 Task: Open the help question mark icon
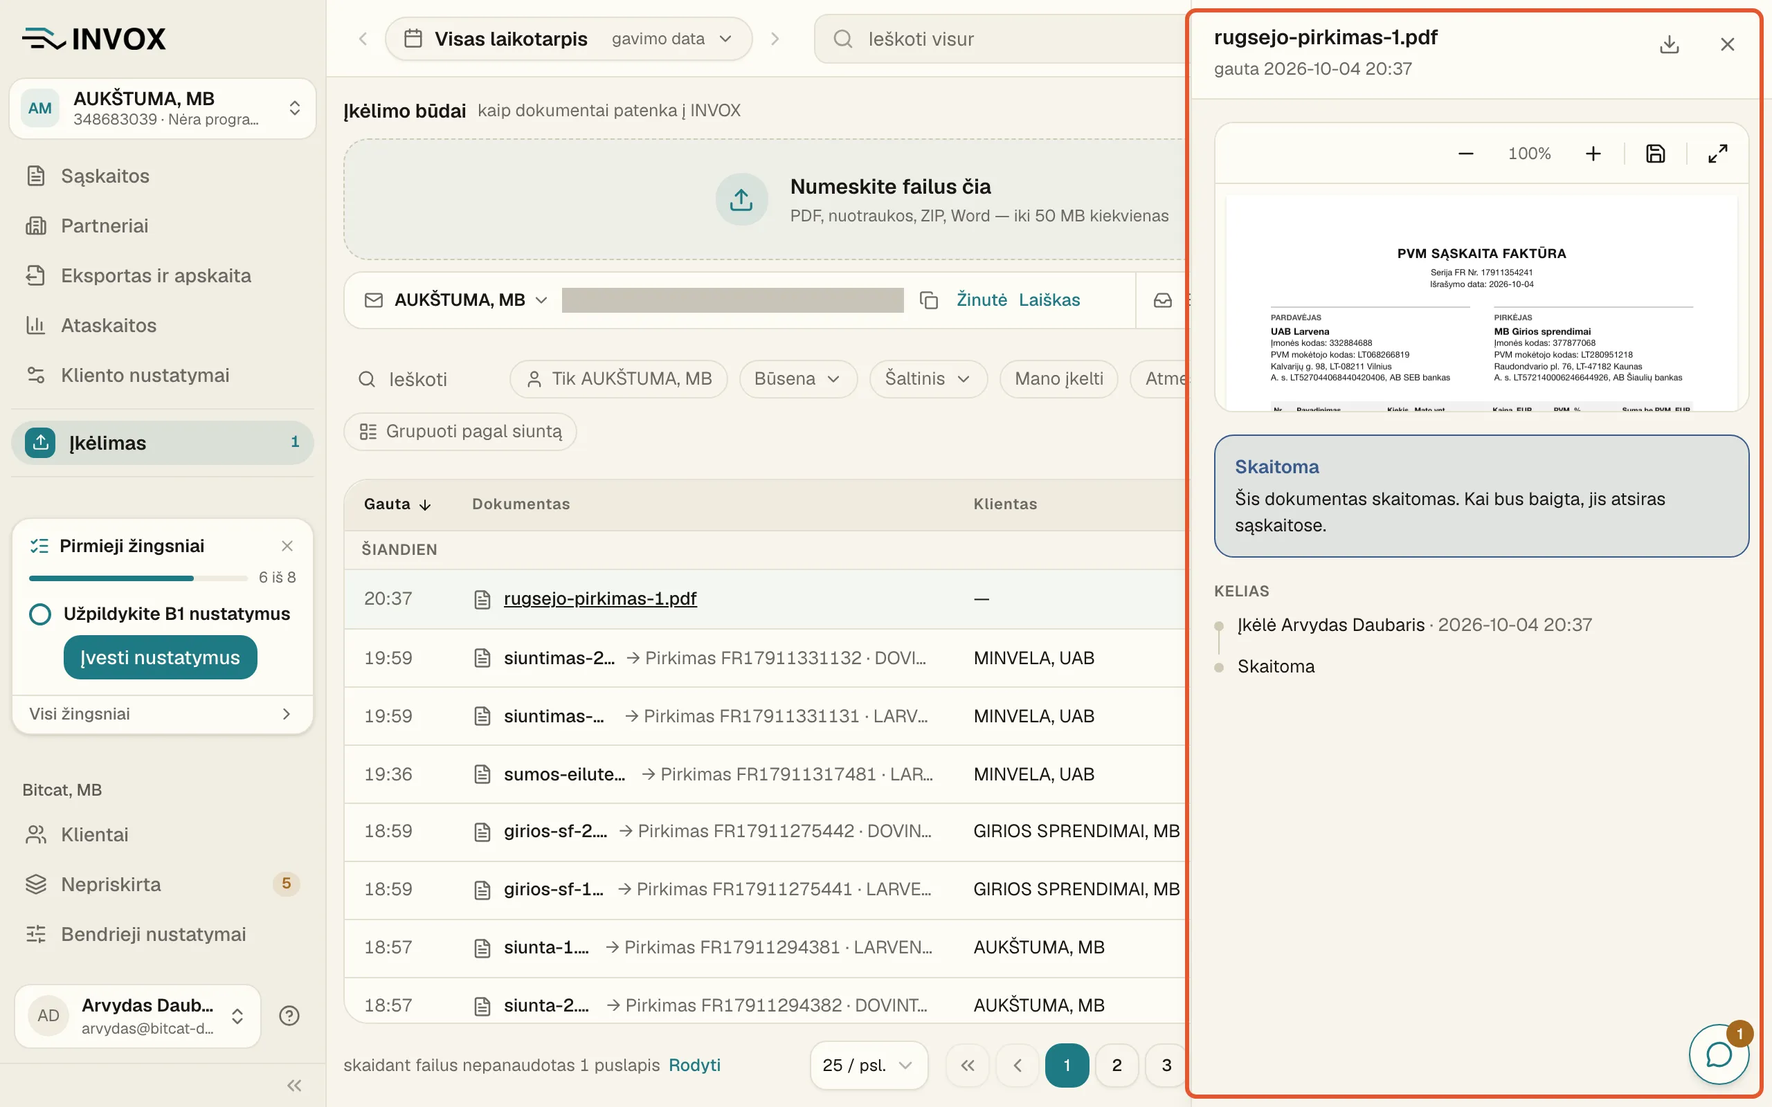click(289, 1016)
